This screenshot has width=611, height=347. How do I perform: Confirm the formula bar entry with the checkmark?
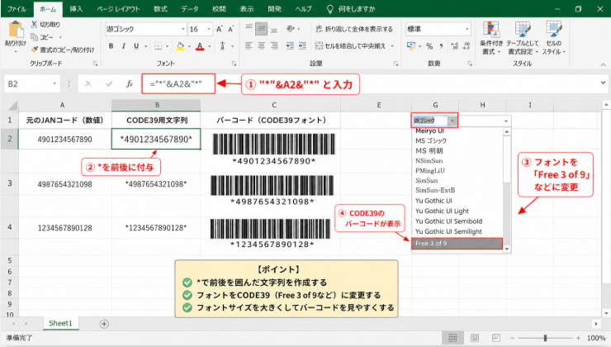(x=109, y=83)
